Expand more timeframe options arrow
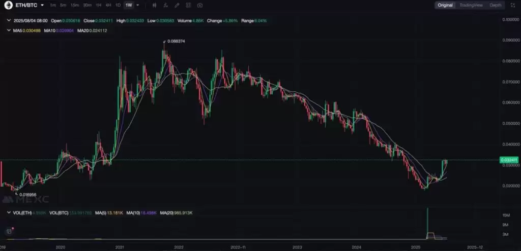This screenshot has width=521, height=251. tap(138, 5)
